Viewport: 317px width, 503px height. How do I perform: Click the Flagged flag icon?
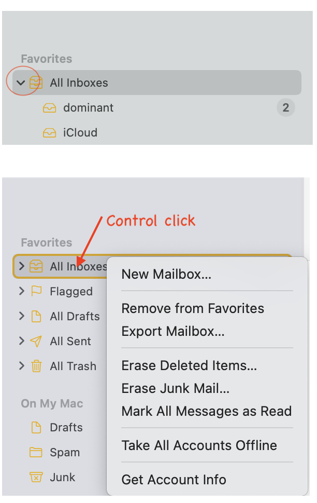pyautogui.click(x=36, y=291)
